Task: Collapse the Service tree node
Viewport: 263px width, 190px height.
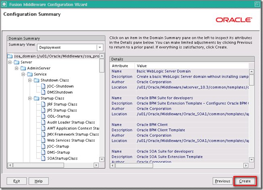Action: [x=23, y=74]
